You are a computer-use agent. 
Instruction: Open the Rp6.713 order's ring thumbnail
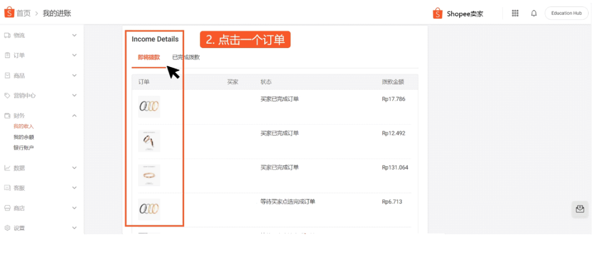149,209
